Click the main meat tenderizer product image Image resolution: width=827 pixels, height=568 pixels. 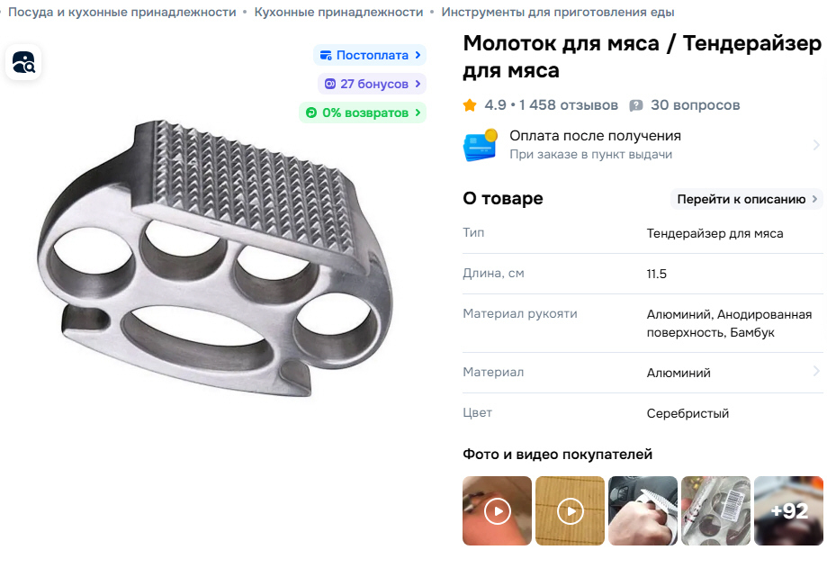point(215,258)
